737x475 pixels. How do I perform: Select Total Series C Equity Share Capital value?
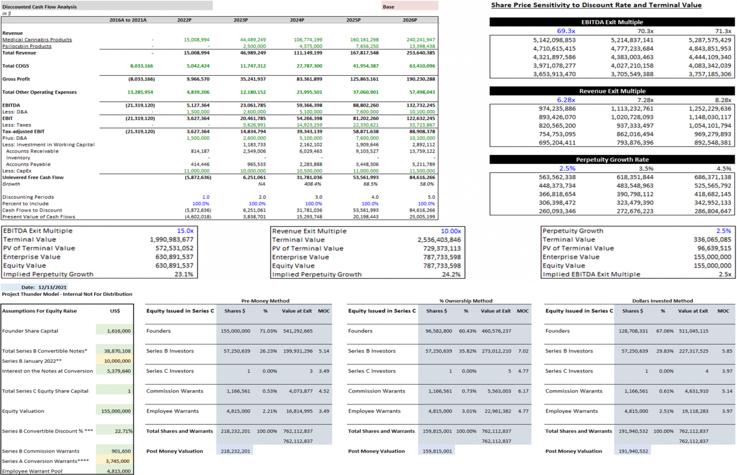coord(115,391)
